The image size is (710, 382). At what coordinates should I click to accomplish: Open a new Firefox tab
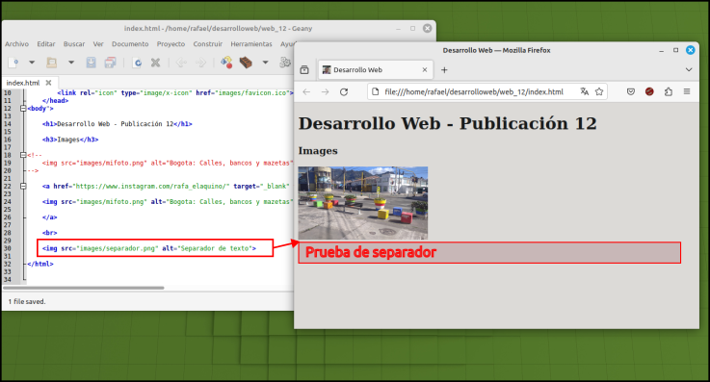(444, 69)
